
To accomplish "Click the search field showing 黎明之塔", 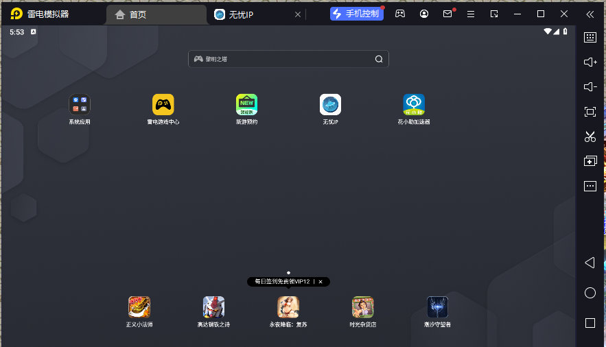I will tap(288, 59).
